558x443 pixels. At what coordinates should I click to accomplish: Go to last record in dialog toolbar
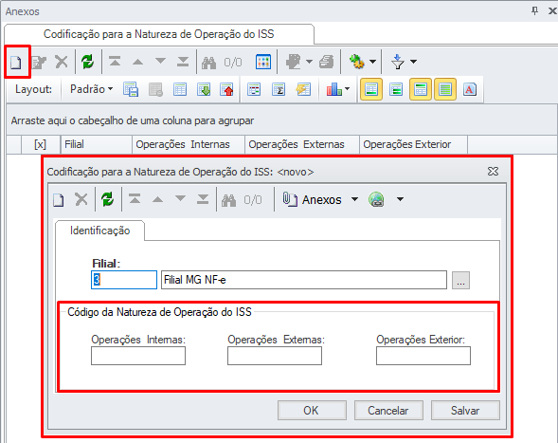click(203, 199)
